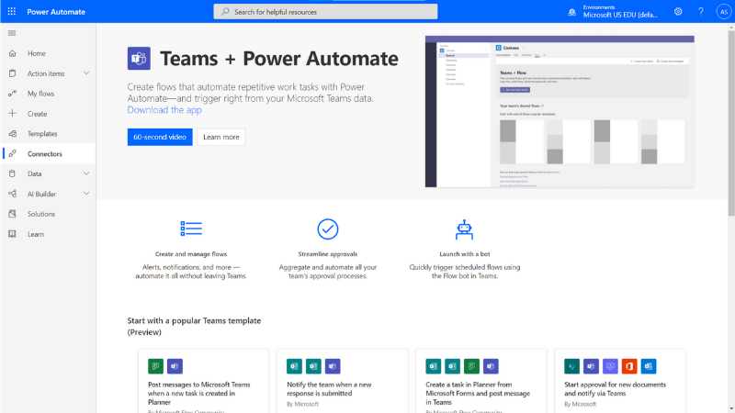Click the Connectors plug icon
This screenshot has height=413, width=735.
(13, 153)
